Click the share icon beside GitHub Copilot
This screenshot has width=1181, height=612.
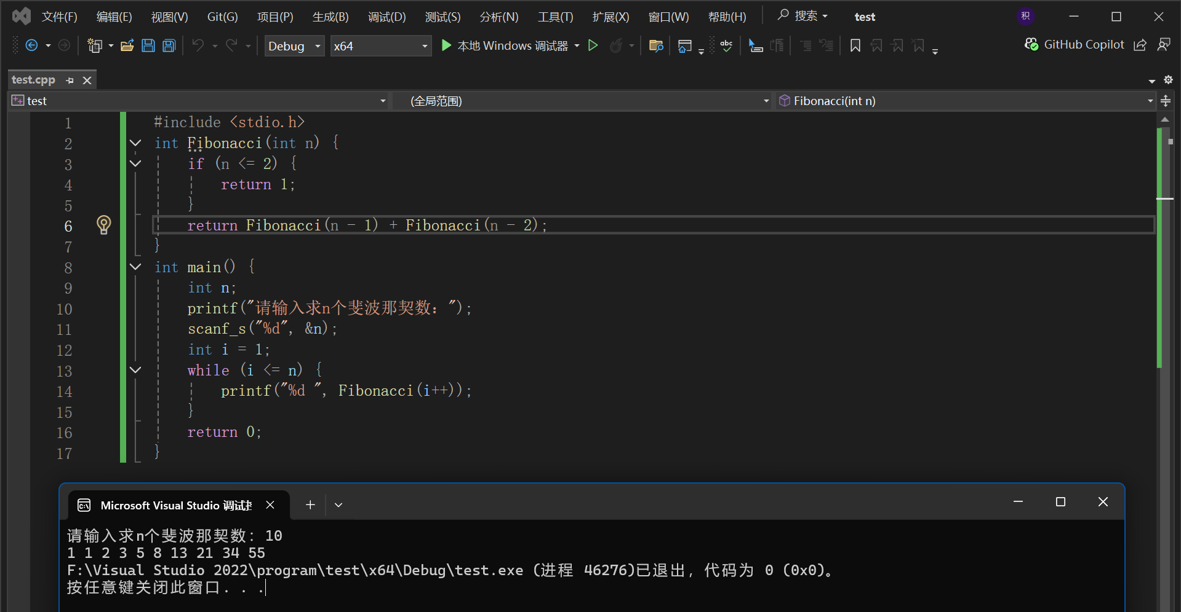pyautogui.click(x=1140, y=45)
